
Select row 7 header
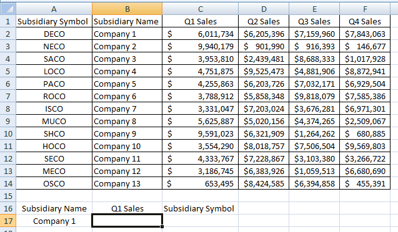click(8, 96)
